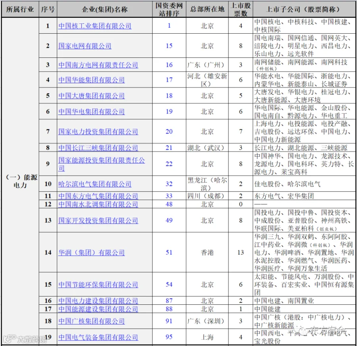
Task: Select headquarters cell 香港
Action: (207, 252)
